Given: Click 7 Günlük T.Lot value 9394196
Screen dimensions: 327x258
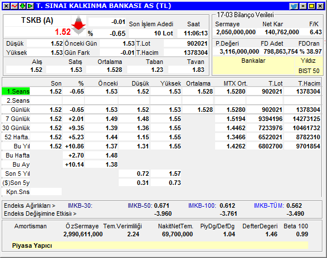Looking at the screenshot, I should pyautogui.click(x=271, y=119).
